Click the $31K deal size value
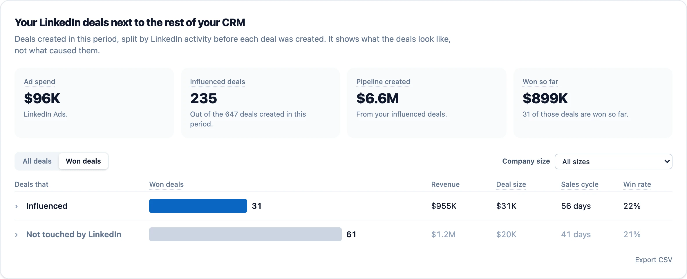 click(x=506, y=206)
